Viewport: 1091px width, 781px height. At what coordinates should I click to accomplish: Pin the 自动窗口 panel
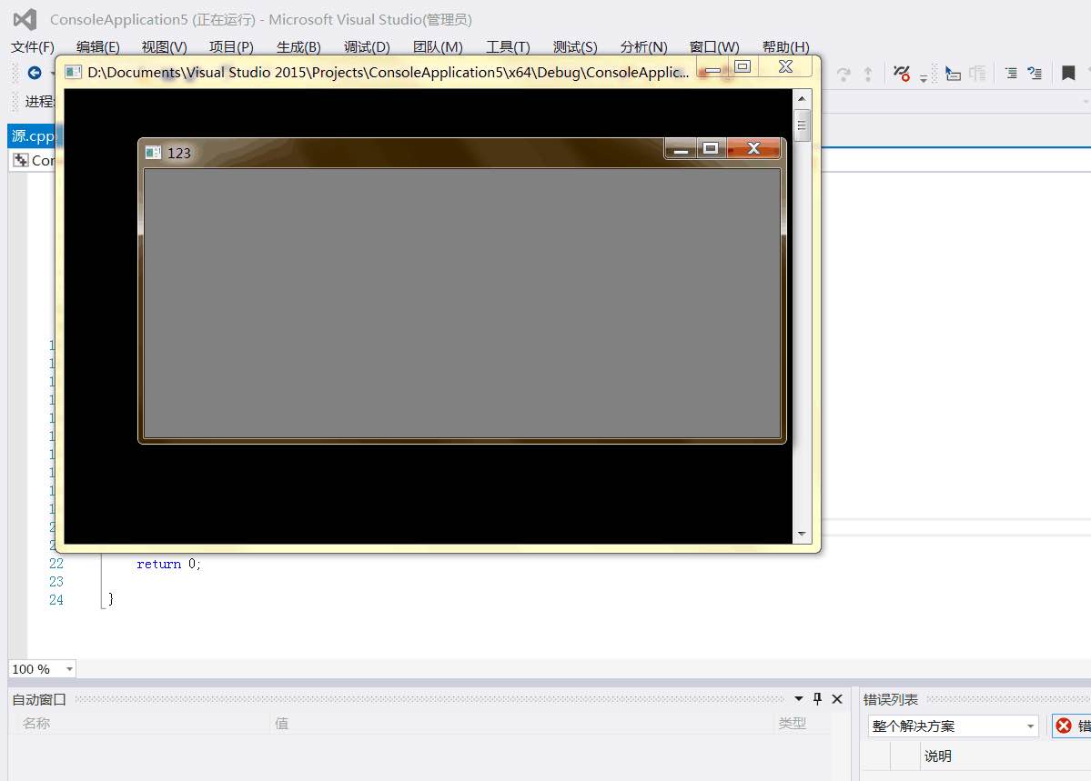[817, 699]
